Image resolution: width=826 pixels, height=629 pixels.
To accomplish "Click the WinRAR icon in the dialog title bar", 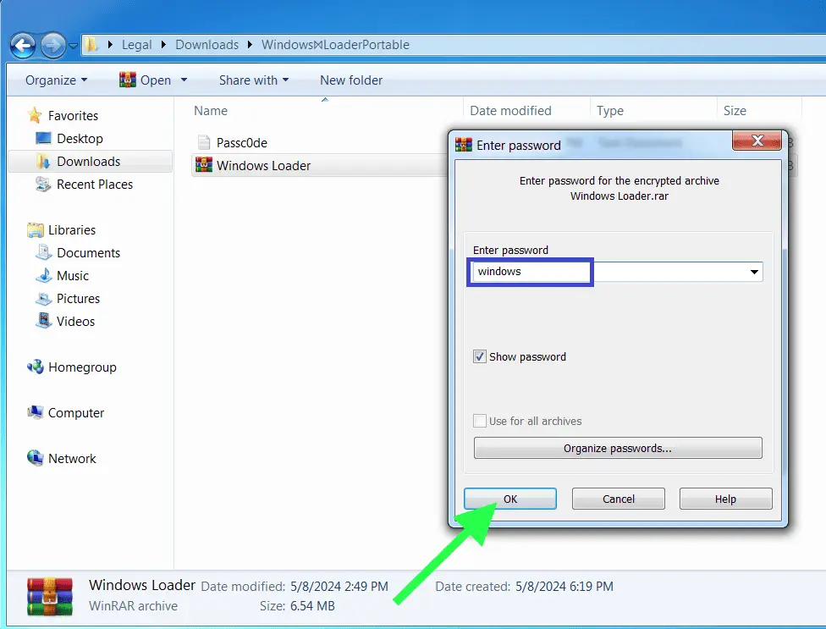I will pos(464,145).
